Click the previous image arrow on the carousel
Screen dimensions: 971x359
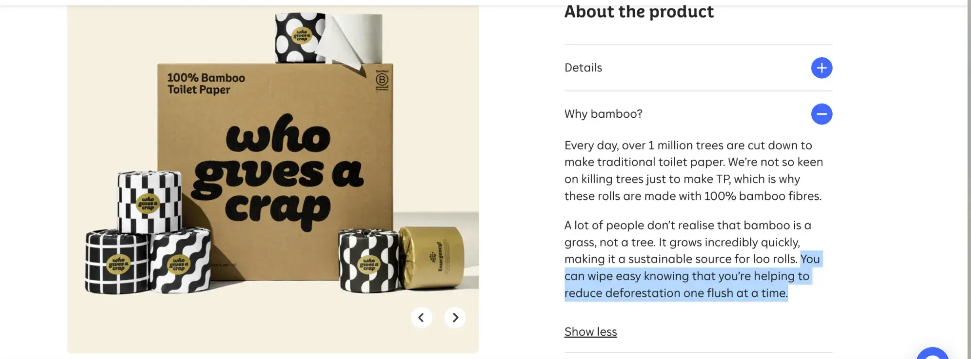pos(422,317)
